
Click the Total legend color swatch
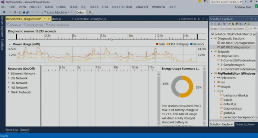pos(157,44)
